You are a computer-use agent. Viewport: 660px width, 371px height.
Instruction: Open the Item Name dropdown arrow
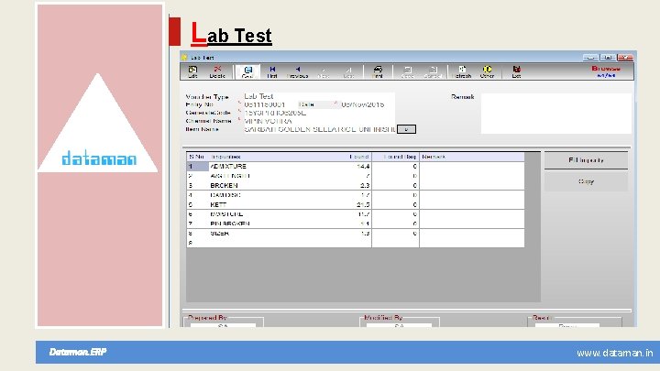[x=407, y=129]
